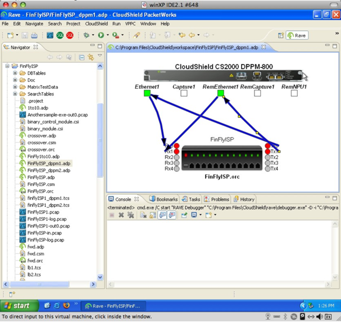Toggle the Scroll Lock console icon

click(x=153, y=215)
